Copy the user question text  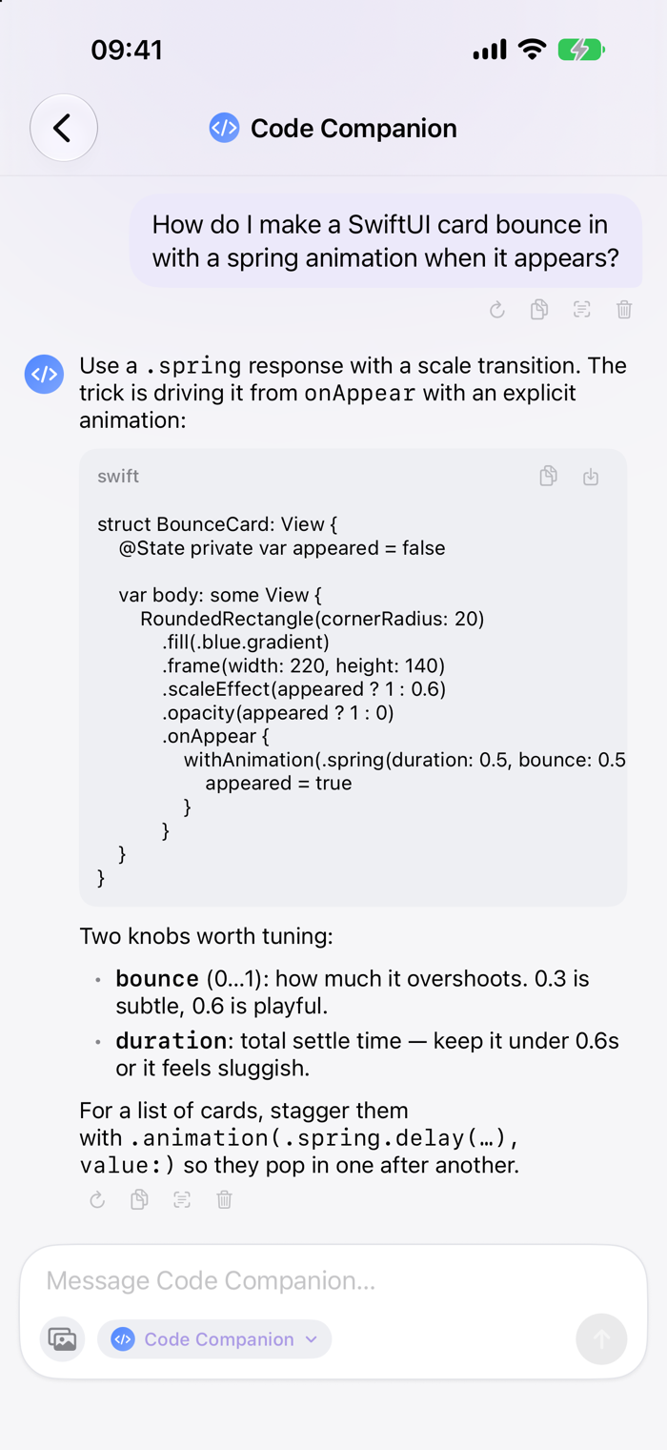click(539, 309)
